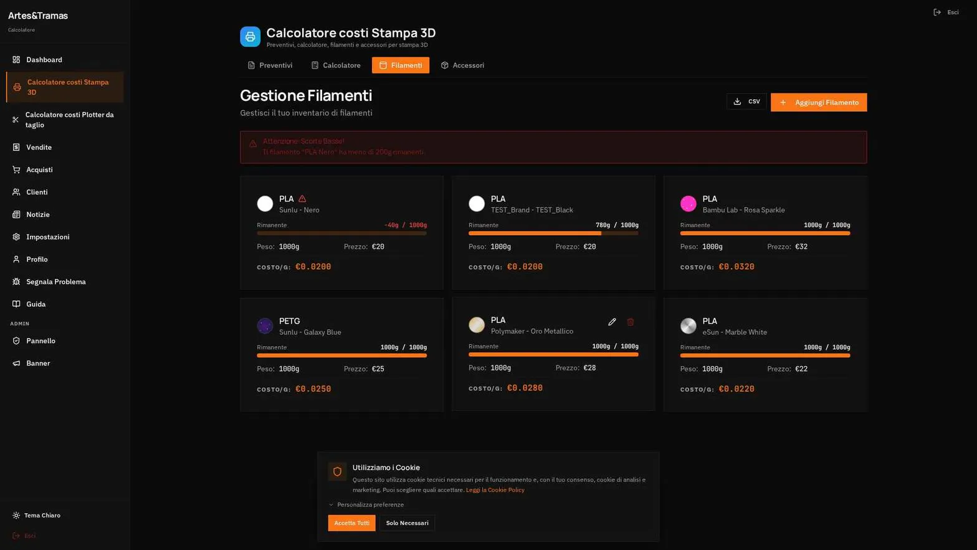Open admin Banner page
977x550 pixels.
click(x=65, y=363)
